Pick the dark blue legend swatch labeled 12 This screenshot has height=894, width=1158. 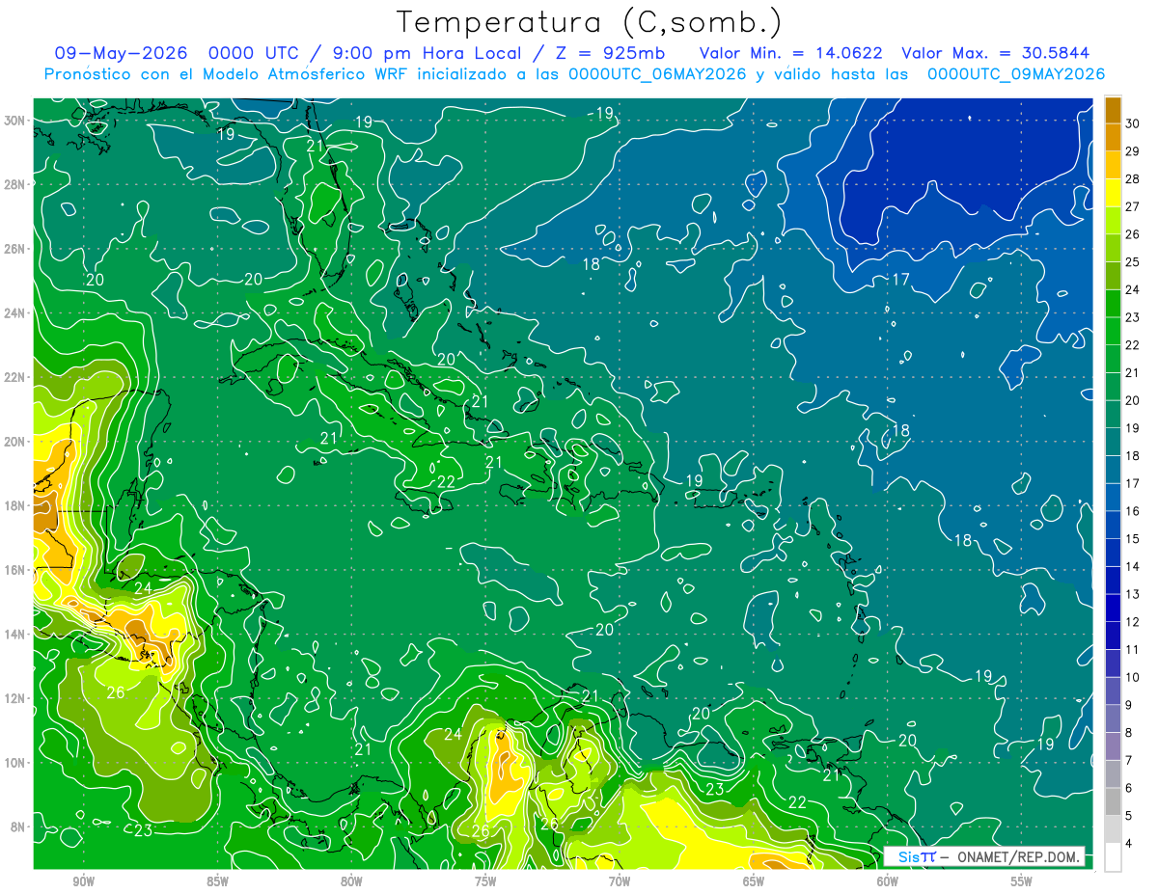(x=1113, y=609)
